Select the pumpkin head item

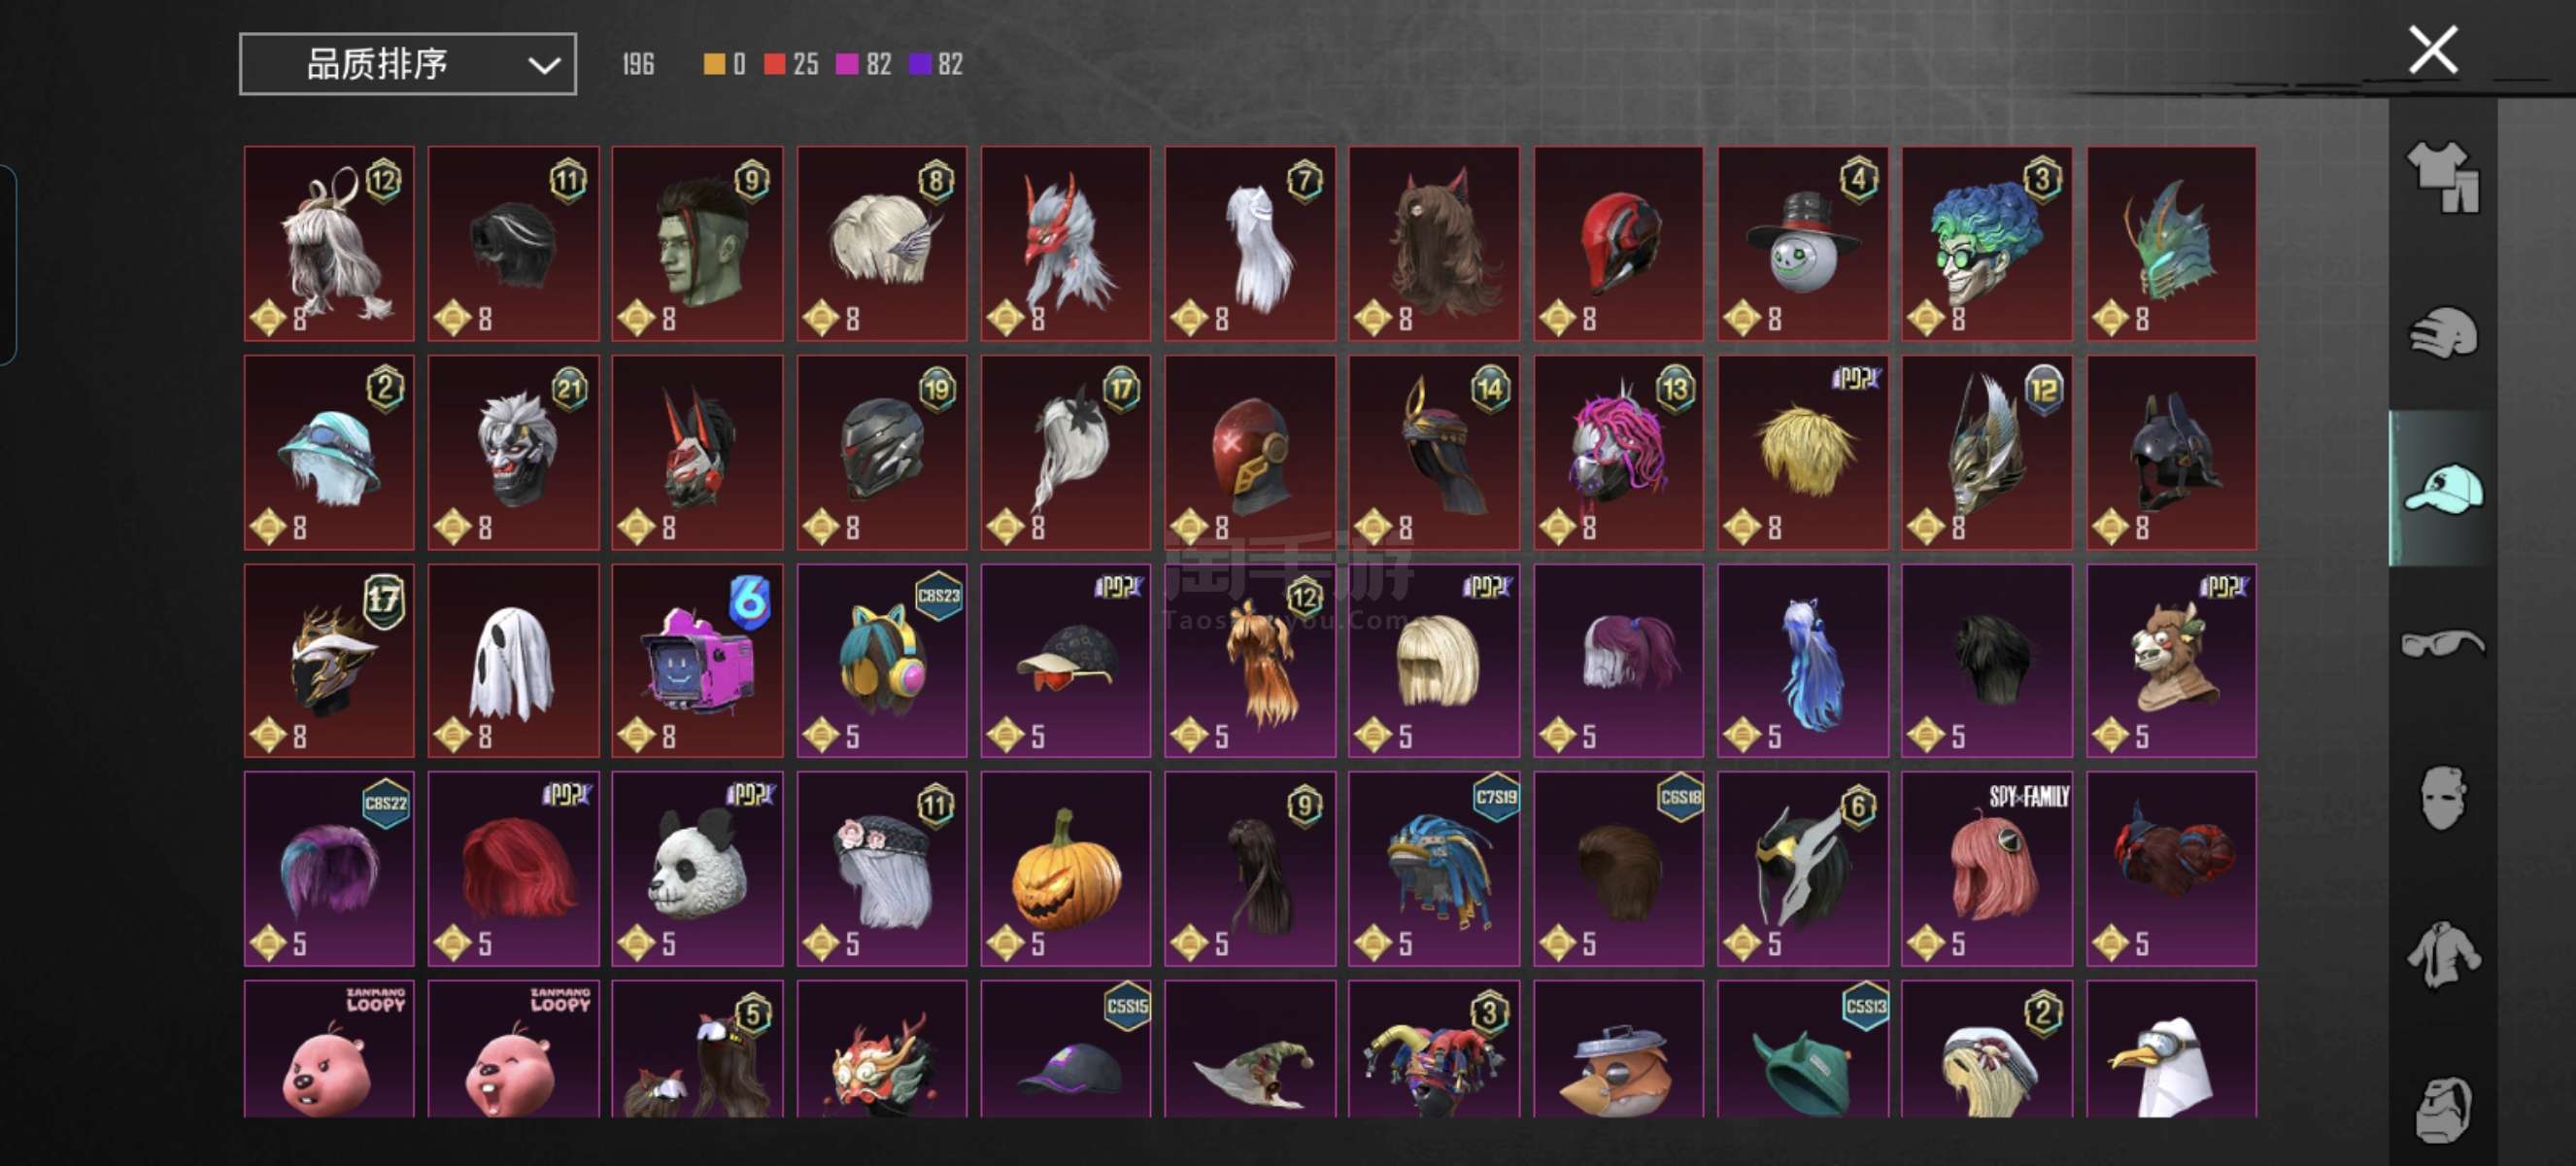click(x=1065, y=868)
